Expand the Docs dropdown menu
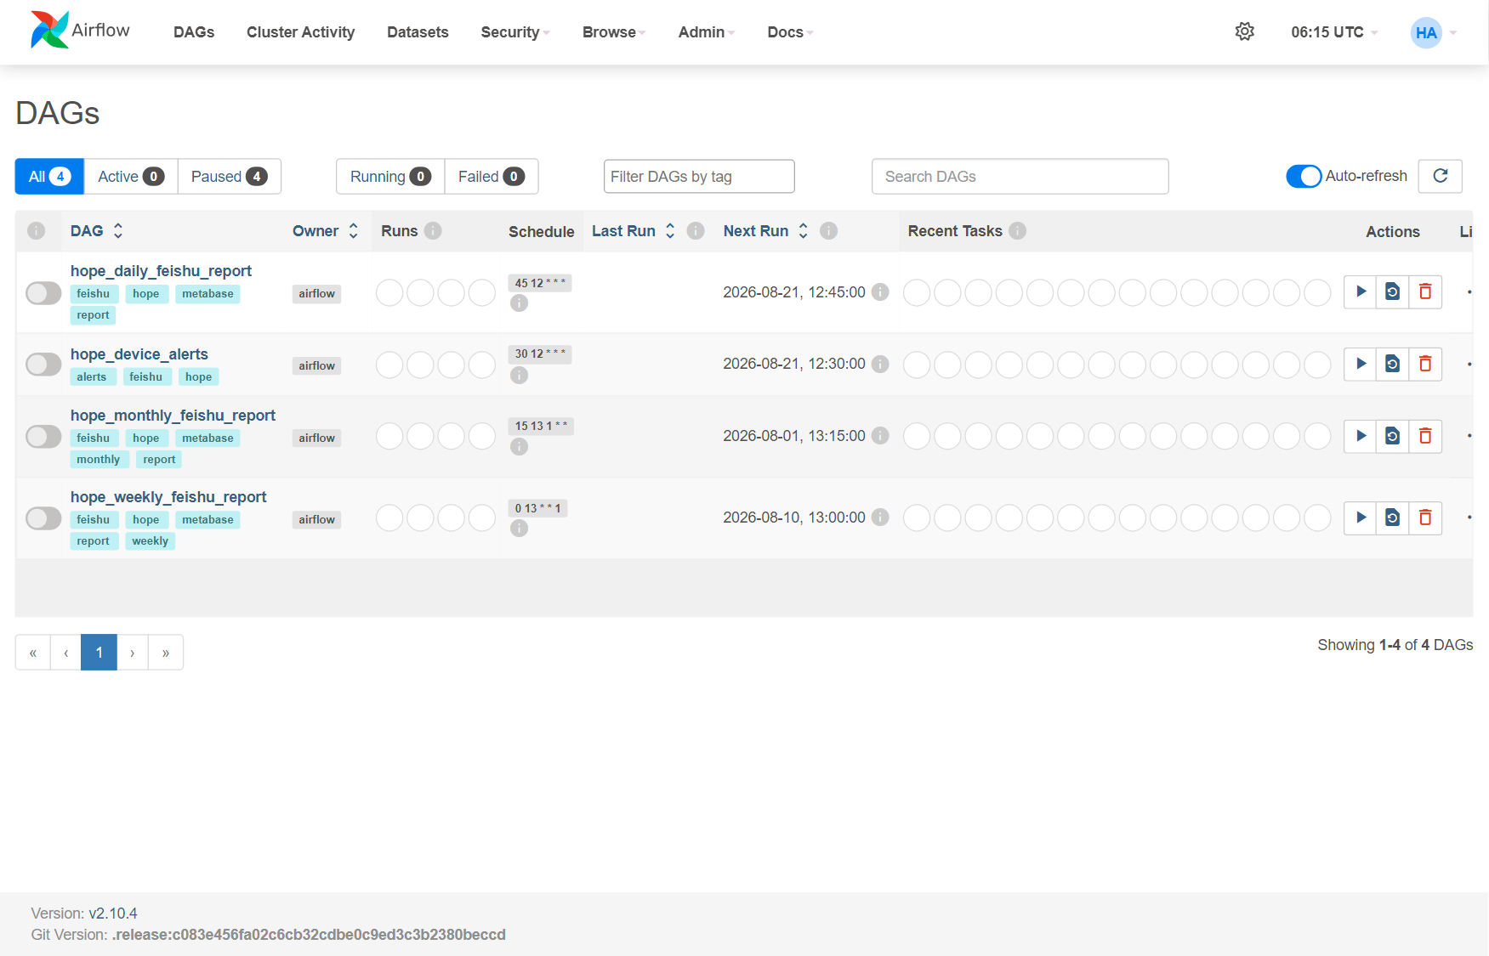Image resolution: width=1489 pixels, height=956 pixels. (x=790, y=32)
